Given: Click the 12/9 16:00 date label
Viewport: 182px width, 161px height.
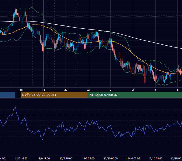Looking at the screenshot, I should tap(21, 158).
